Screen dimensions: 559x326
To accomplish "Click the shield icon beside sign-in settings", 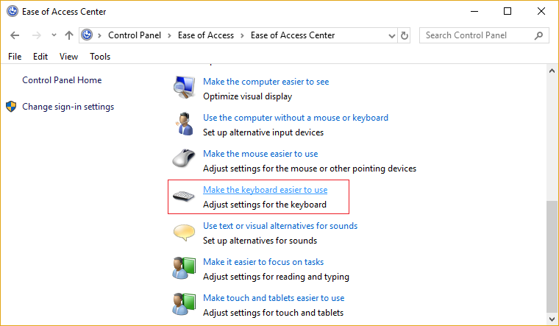I will click(x=11, y=107).
